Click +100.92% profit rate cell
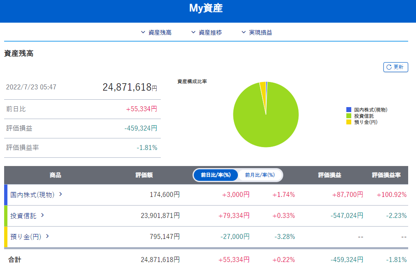 coord(392,195)
